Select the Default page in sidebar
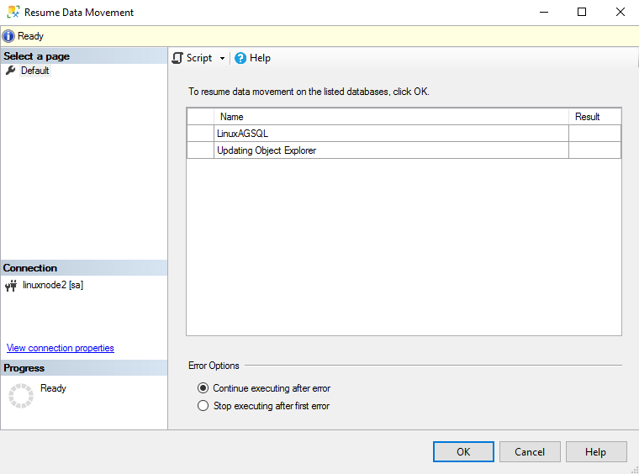The width and height of the screenshot is (639, 474). click(35, 71)
